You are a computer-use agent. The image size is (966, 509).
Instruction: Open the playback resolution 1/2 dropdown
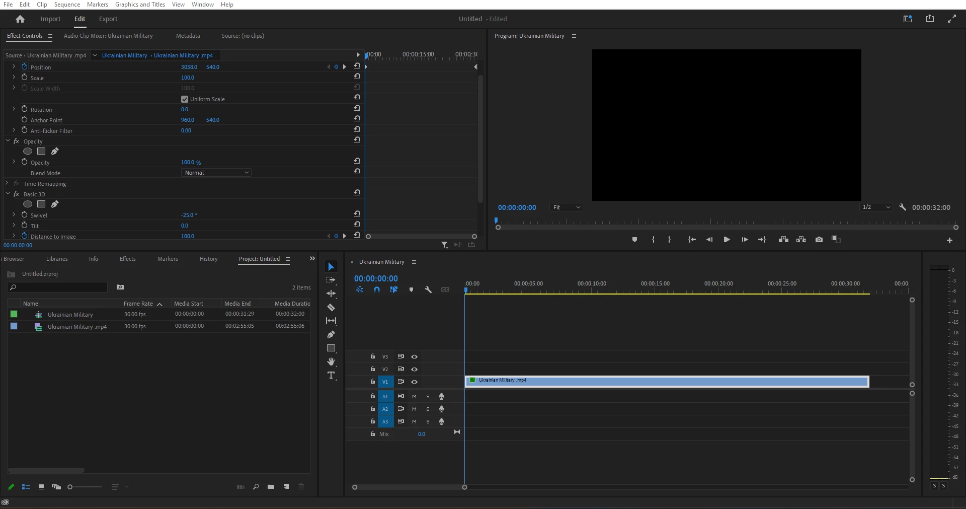876,207
